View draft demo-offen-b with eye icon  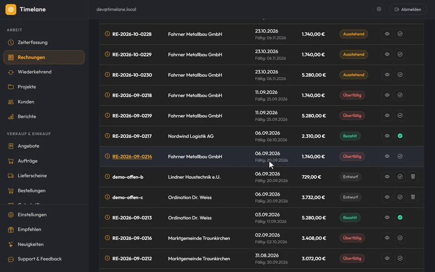point(387,176)
